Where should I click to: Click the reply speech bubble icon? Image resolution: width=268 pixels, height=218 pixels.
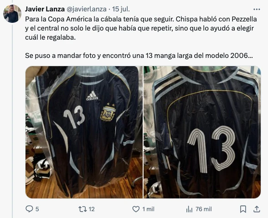click(x=29, y=209)
